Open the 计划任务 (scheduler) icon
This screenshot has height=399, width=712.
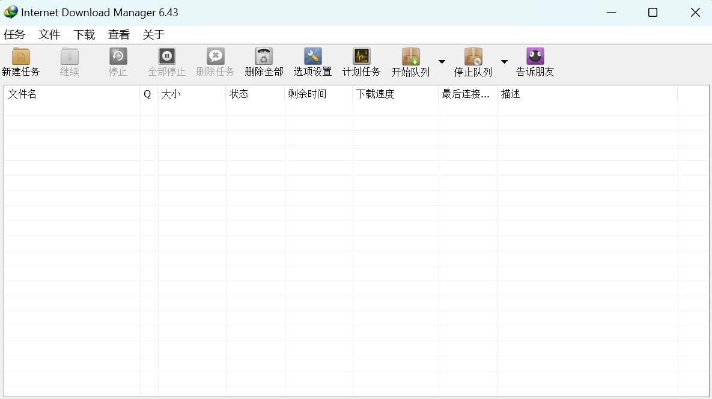(362, 56)
